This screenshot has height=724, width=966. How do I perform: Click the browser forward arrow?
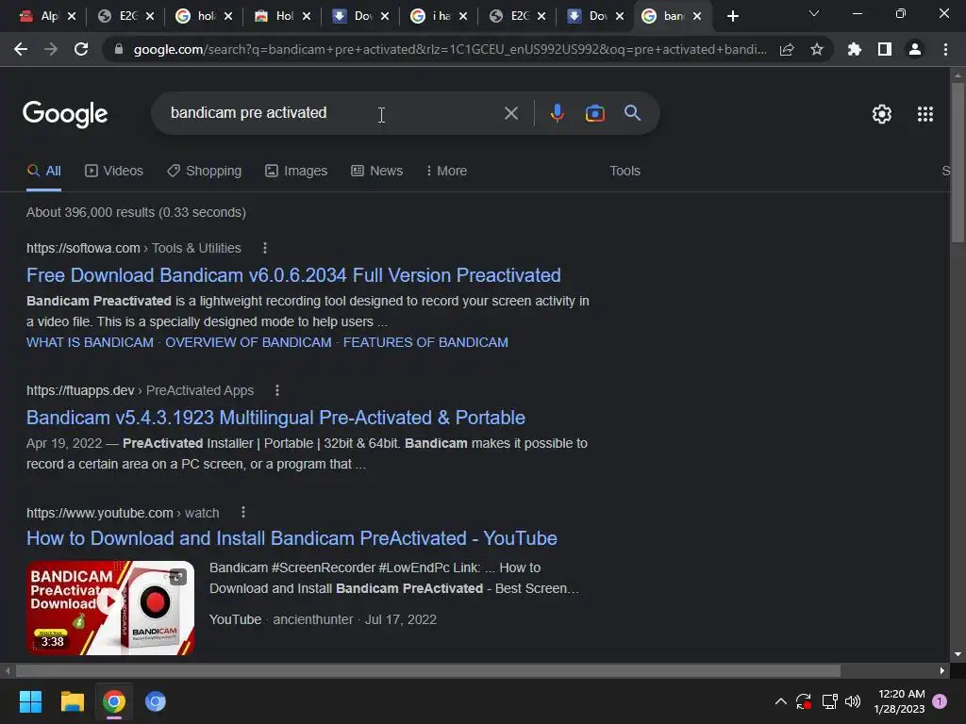tap(51, 49)
